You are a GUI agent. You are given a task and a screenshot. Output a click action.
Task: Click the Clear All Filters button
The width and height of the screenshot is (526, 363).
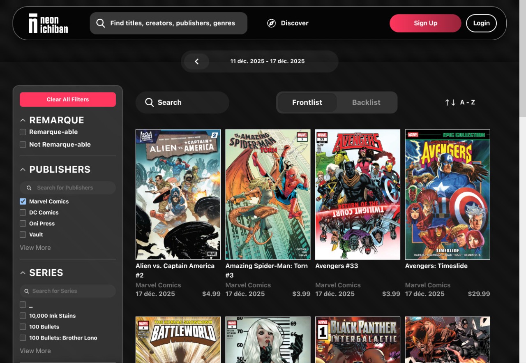point(68,99)
